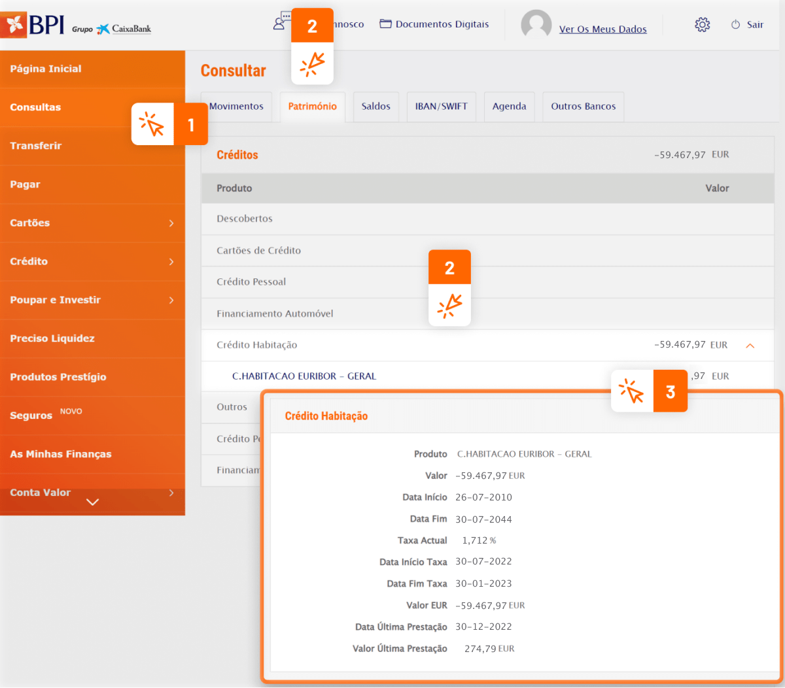Screen dimensions: 785x688
Task: Click Data Início Taxa value 30-07-2022
Action: pos(483,561)
